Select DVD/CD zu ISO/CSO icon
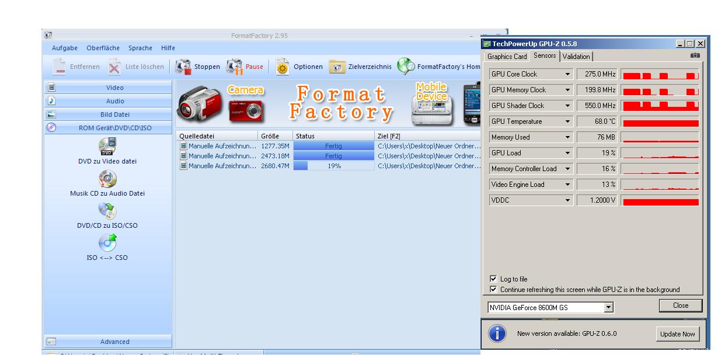 pyautogui.click(x=107, y=211)
